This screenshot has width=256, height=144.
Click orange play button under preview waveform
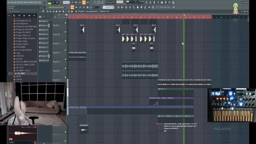pyautogui.click(x=11, y=139)
